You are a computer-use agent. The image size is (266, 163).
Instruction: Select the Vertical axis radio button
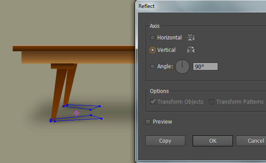(153, 50)
